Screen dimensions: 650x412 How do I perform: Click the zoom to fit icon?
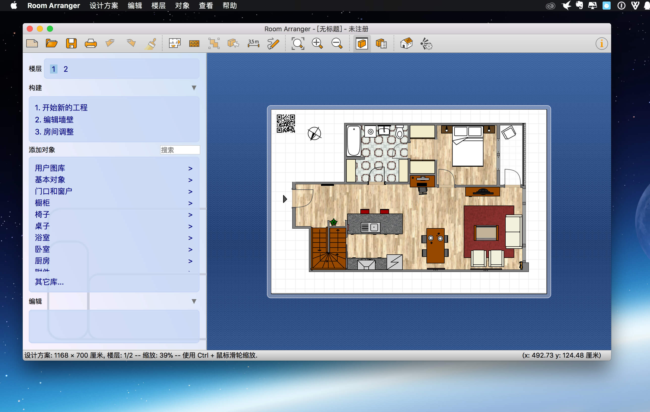pyautogui.click(x=298, y=43)
